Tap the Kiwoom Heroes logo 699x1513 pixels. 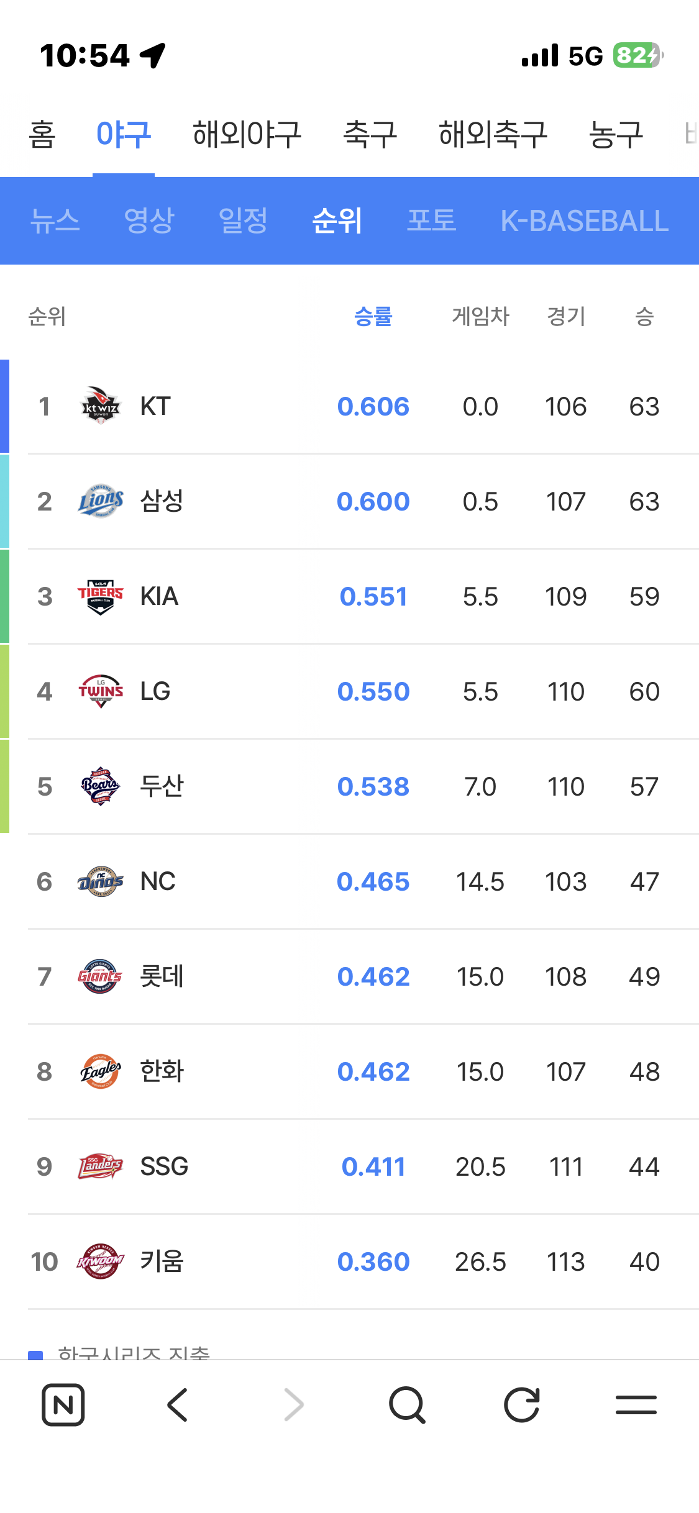(100, 1261)
